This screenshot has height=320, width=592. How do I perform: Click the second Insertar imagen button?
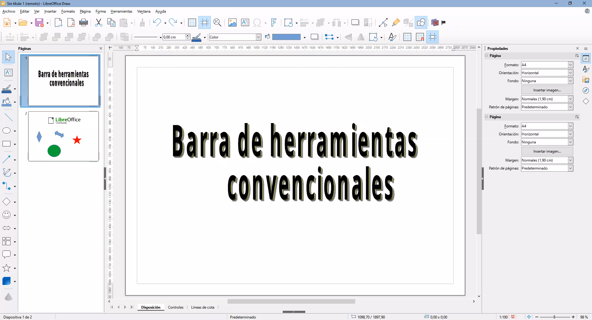(547, 151)
